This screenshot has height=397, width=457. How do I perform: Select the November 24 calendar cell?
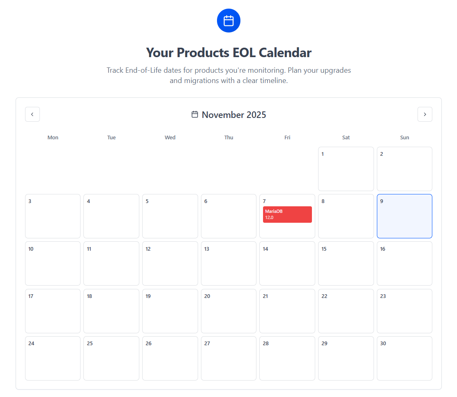pyautogui.click(x=53, y=358)
